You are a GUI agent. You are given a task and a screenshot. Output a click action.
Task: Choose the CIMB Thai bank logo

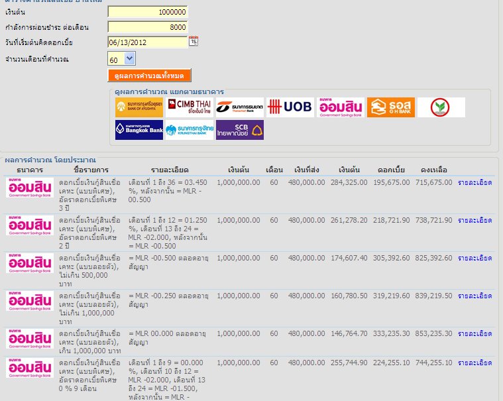click(190, 107)
